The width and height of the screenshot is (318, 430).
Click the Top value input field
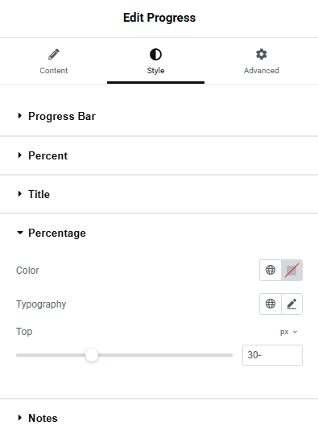tap(272, 355)
